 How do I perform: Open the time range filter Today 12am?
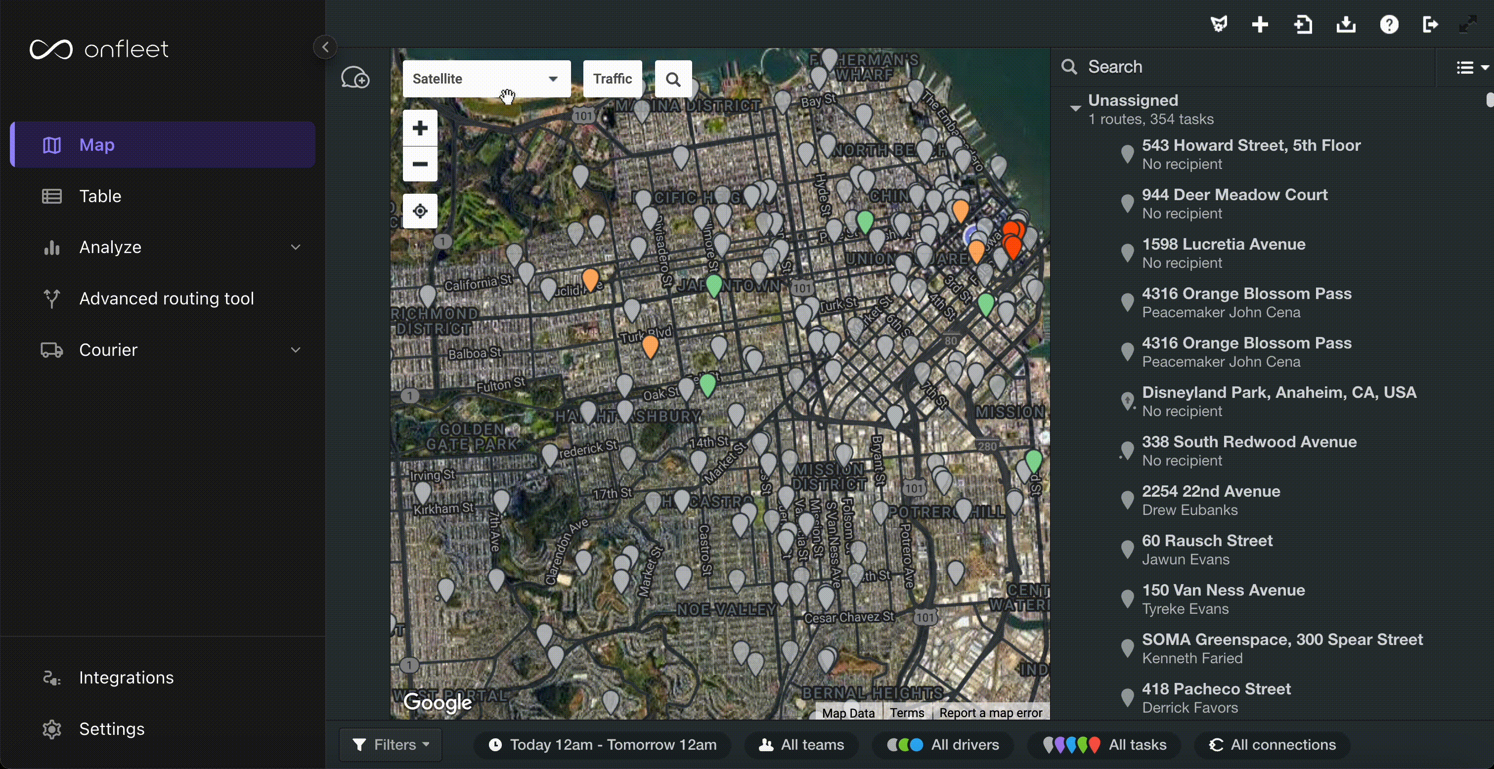tap(602, 745)
